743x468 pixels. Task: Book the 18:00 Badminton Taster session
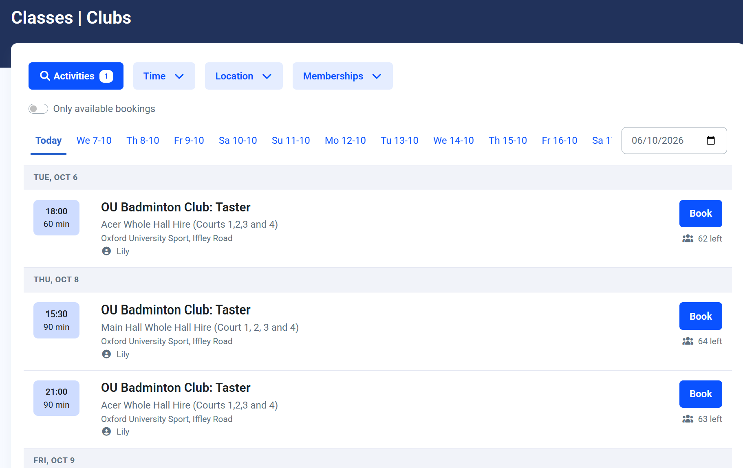tap(701, 213)
